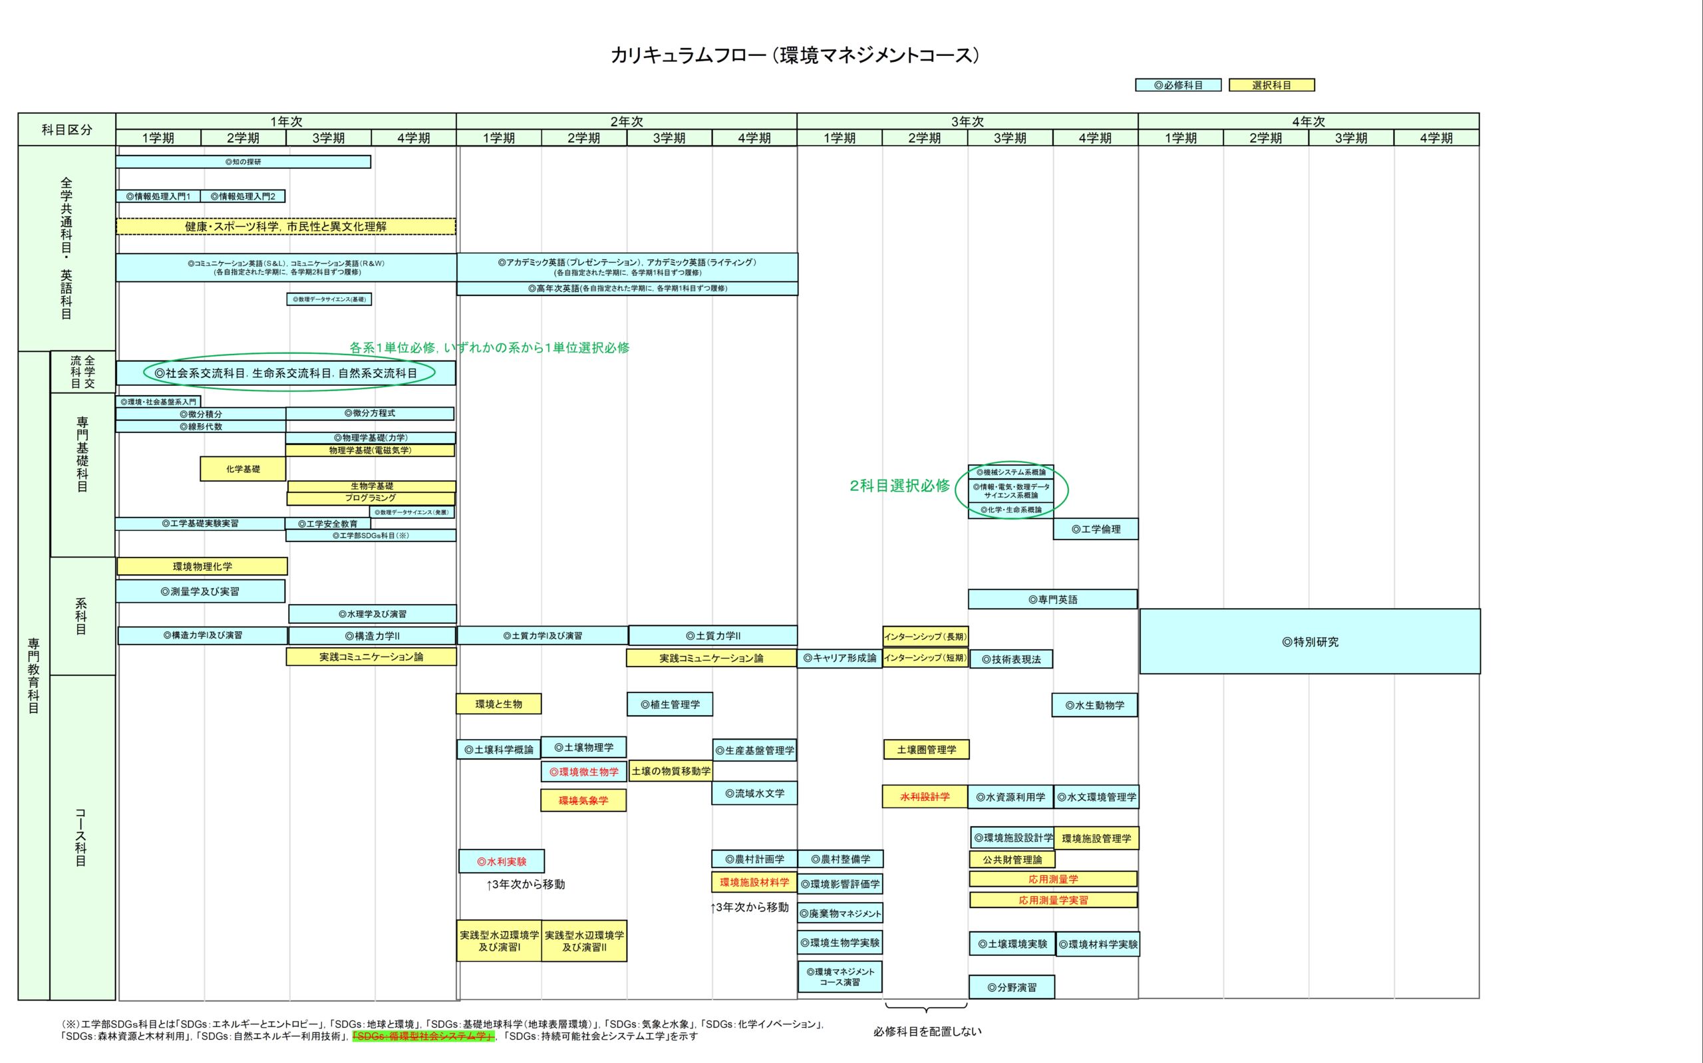Click the ◎工学倫理 course box
The image size is (1703, 1063).
pyautogui.click(x=1095, y=529)
